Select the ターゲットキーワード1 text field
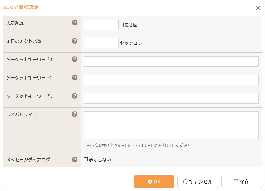Screen dimensions: 265x191 tap(171, 61)
